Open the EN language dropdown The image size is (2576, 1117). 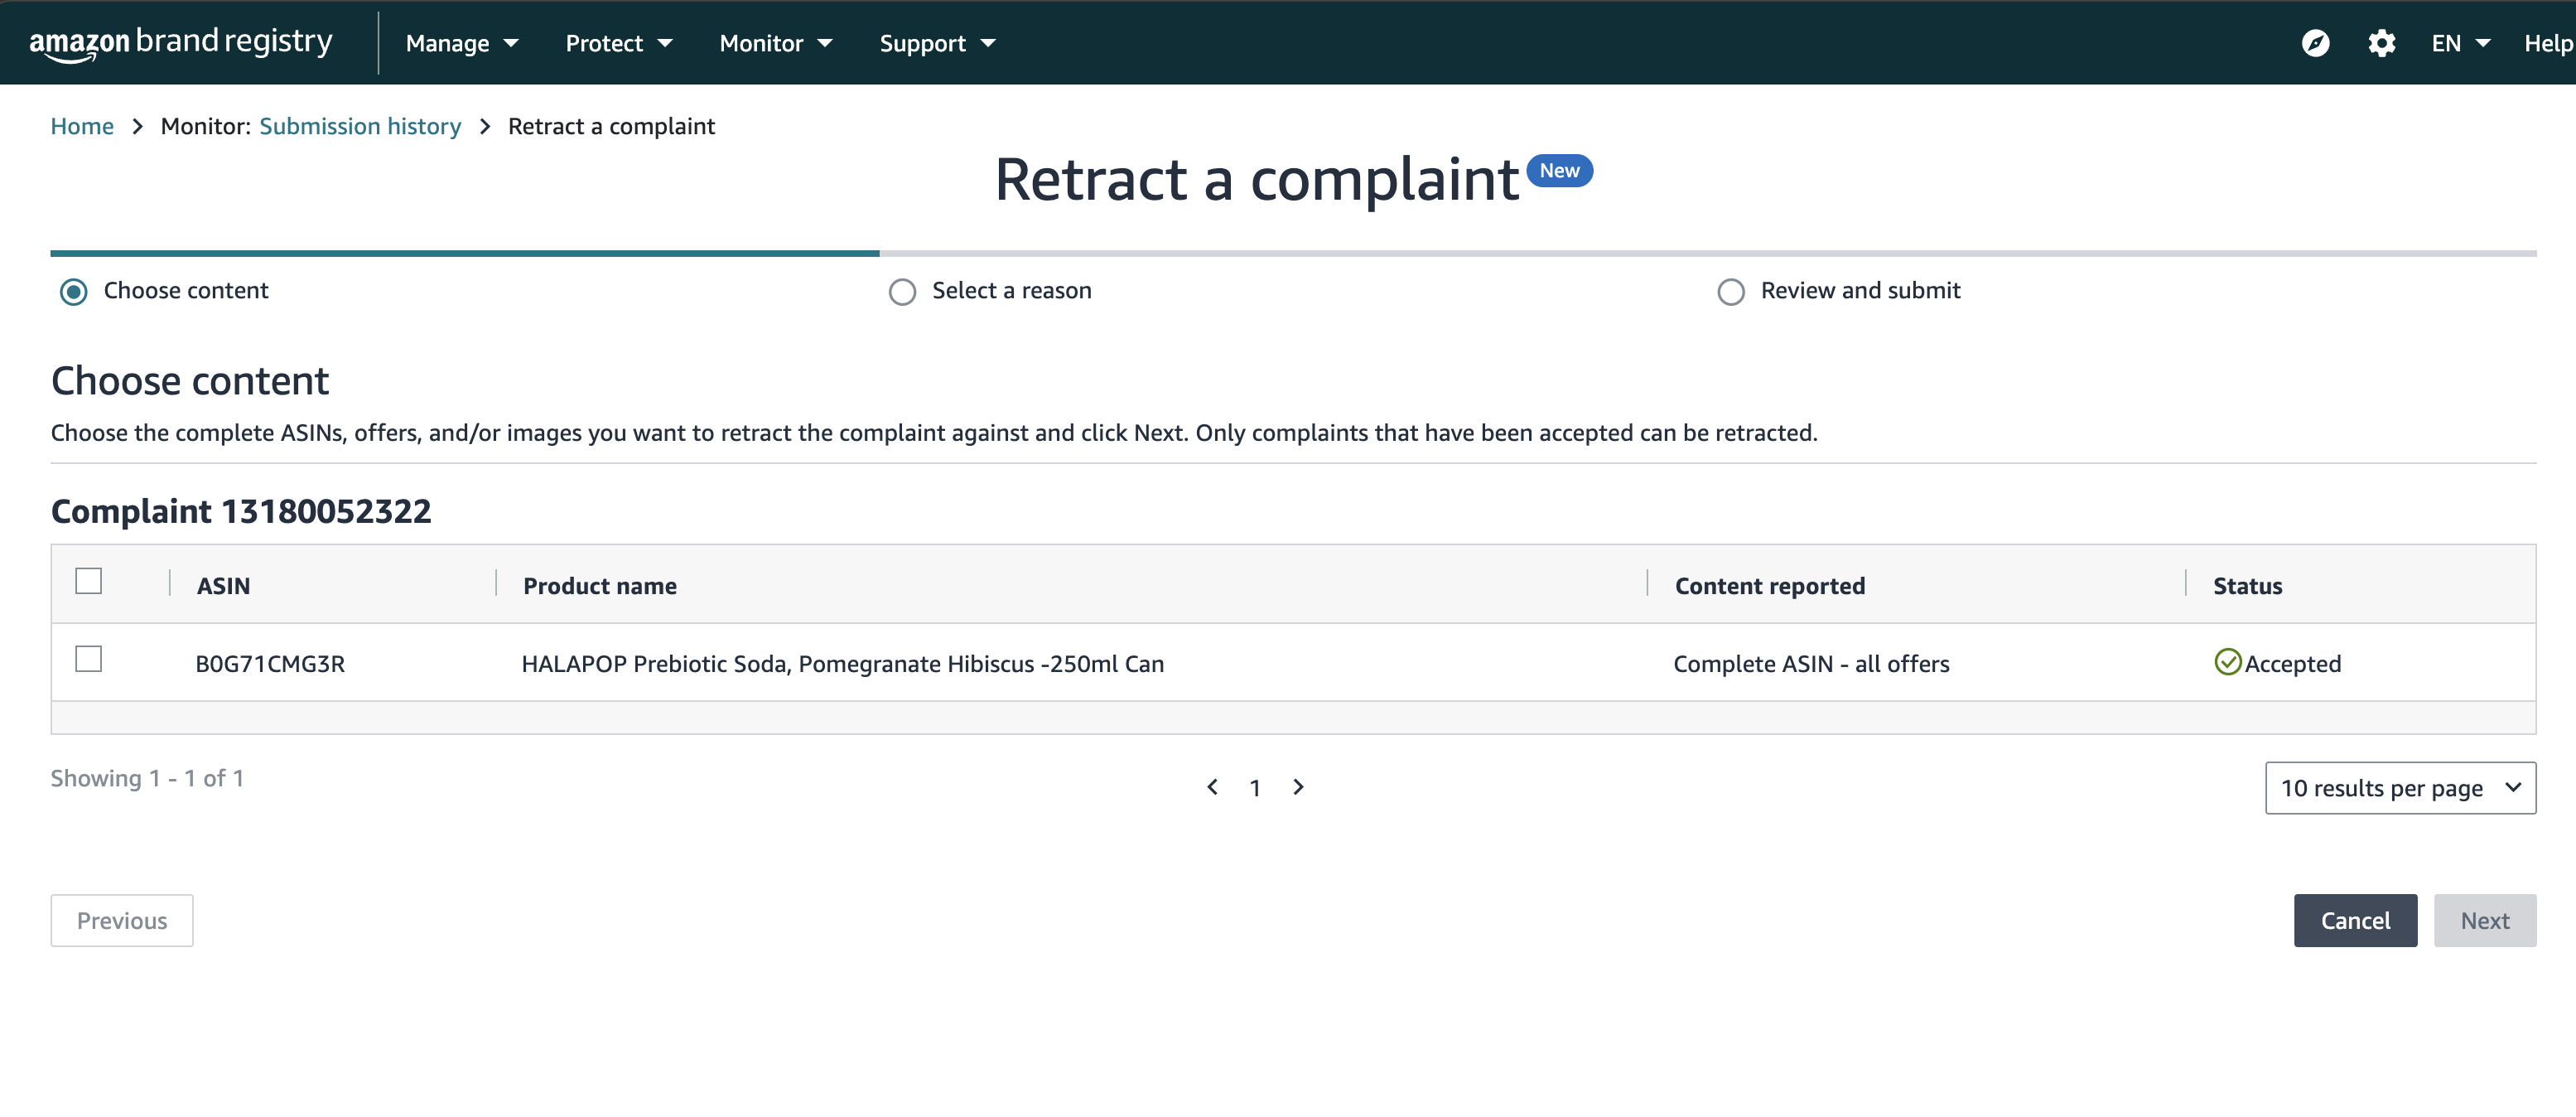pos(2460,43)
